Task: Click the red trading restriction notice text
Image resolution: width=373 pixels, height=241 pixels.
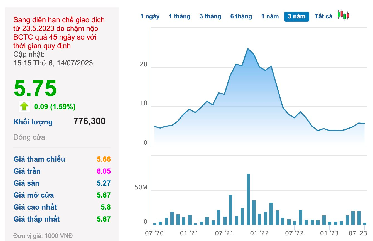Action: pyautogui.click(x=59, y=33)
